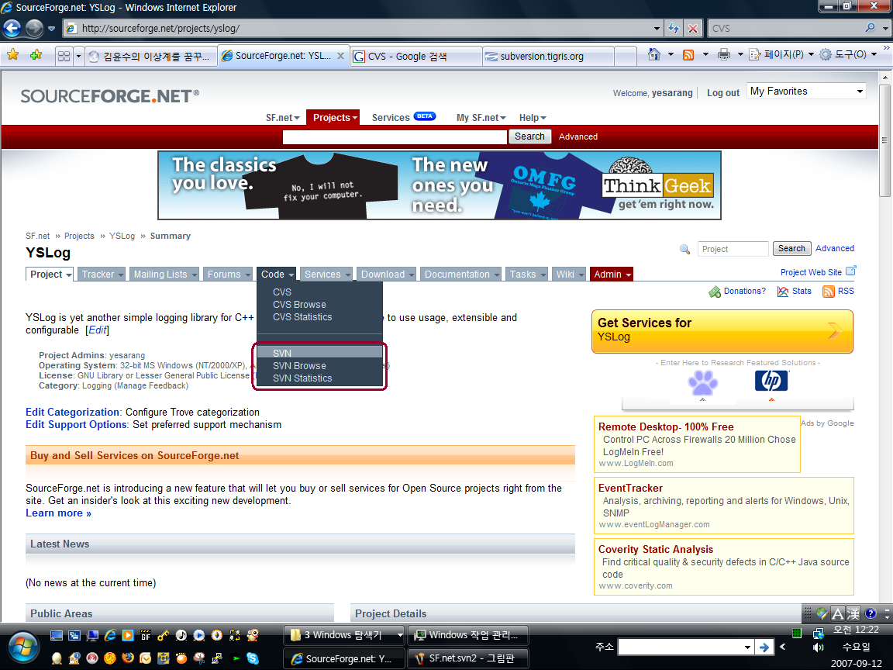Open Skype from the Quick Launch bar
This screenshot has height=670, width=893.
pos(253,658)
